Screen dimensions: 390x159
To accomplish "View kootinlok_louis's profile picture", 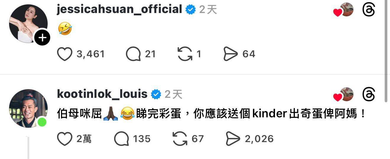I will coord(28,108).
